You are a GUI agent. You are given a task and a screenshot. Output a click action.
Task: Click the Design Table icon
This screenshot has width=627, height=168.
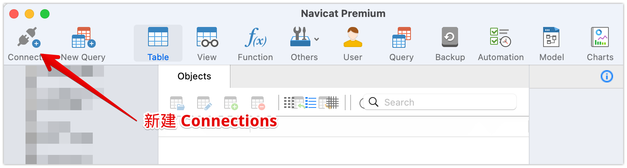click(x=204, y=103)
